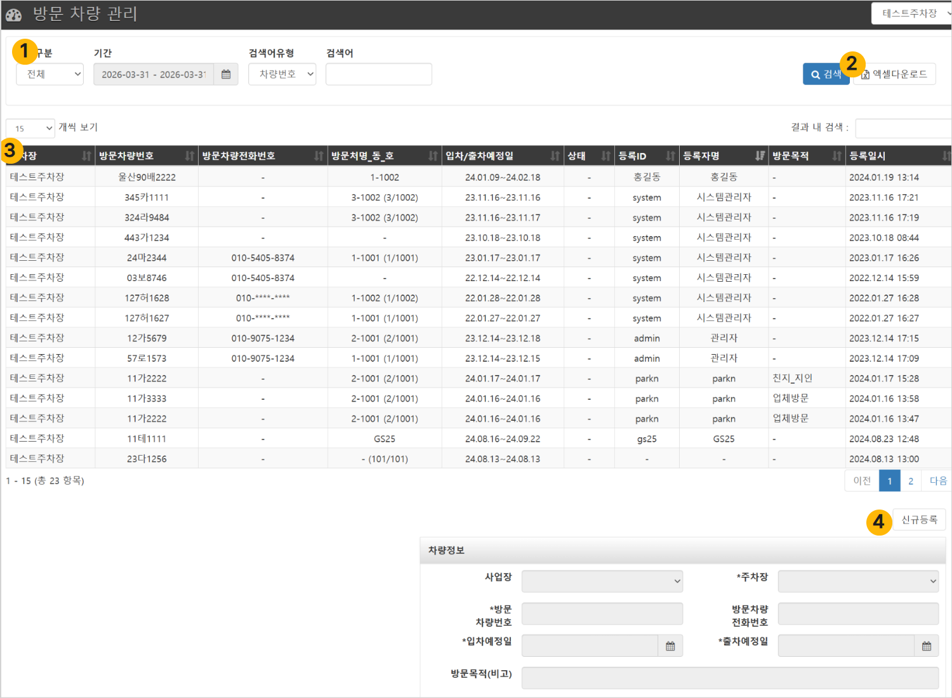Click the 신규등록 button
The height and width of the screenshot is (698, 952).
[919, 520]
